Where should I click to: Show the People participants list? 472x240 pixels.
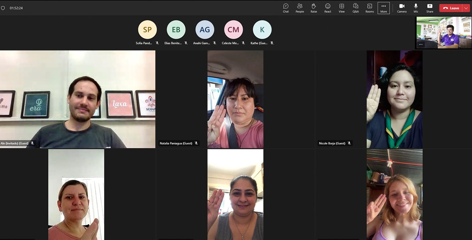click(300, 8)
